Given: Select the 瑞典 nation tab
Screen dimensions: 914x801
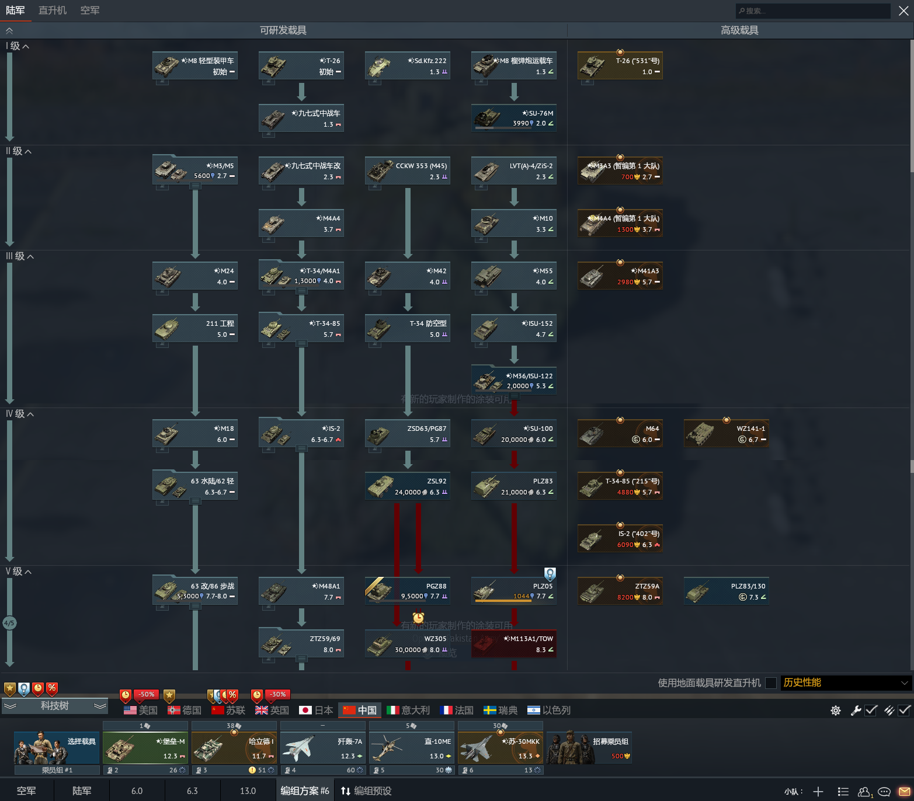Looking at the screenshot, I should pos(501,710).
